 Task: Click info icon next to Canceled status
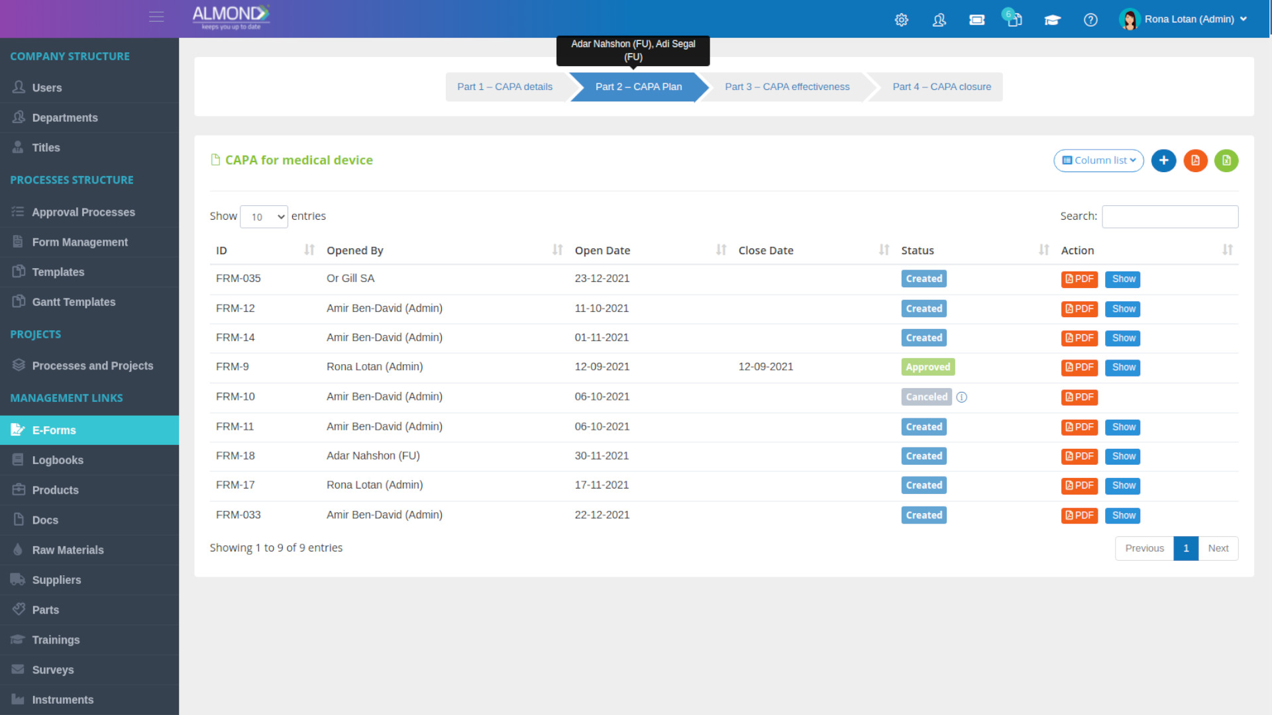(x=962, y=397)
